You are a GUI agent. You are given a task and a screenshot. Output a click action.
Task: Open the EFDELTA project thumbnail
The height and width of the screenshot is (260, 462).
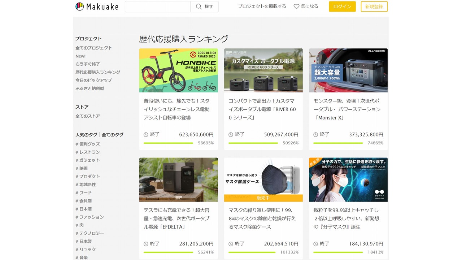point(179,179)
